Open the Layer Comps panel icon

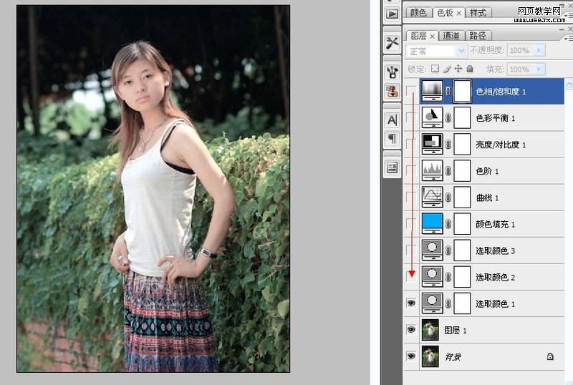392,167
